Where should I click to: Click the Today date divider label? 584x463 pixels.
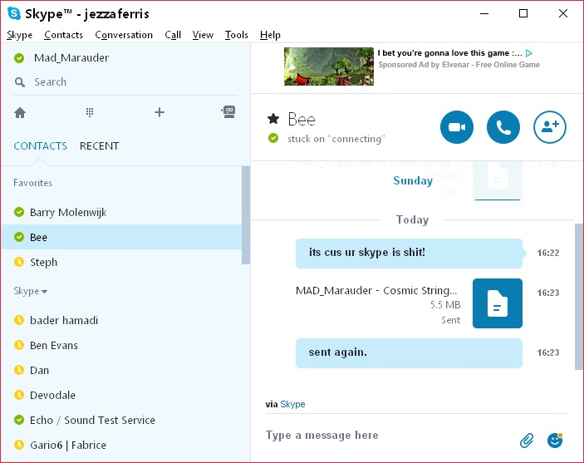412,219
